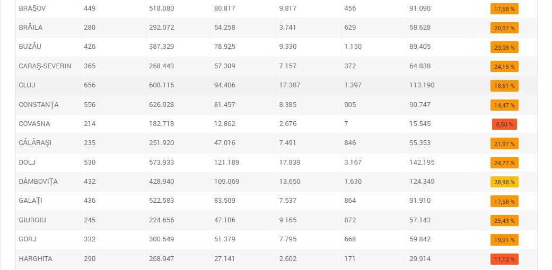This screenshot has height=270, width=552.
Task: Click the 8,50 % badge for Covasna
Action: (x=504, y=124)
